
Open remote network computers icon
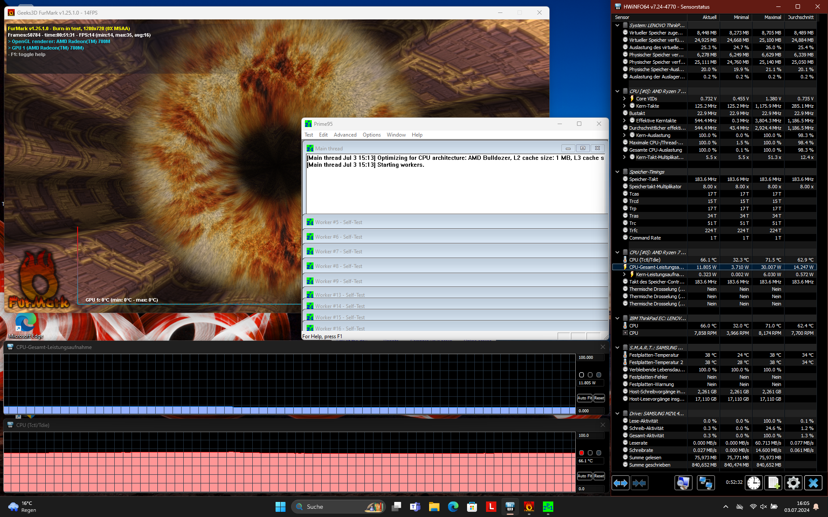click(x=706, y=483)
